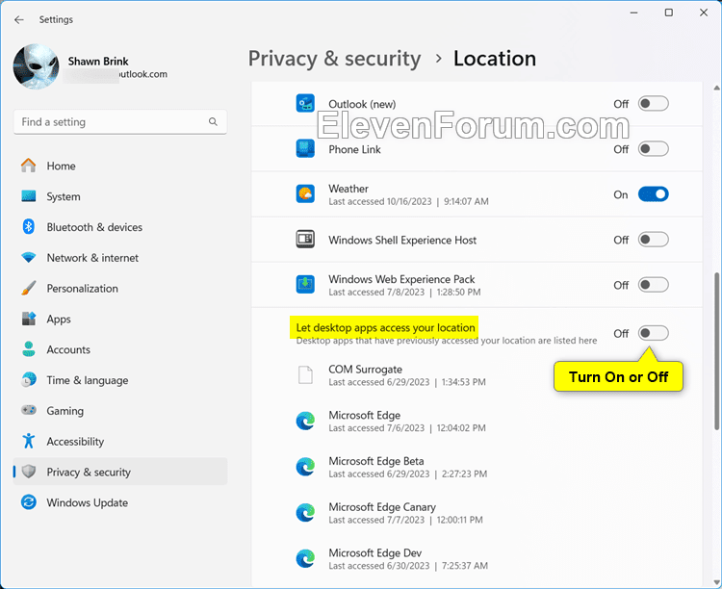Click the 'Windows Web Experience Pack' name
The image size is (722, 589).
click(x=401, y=279)
